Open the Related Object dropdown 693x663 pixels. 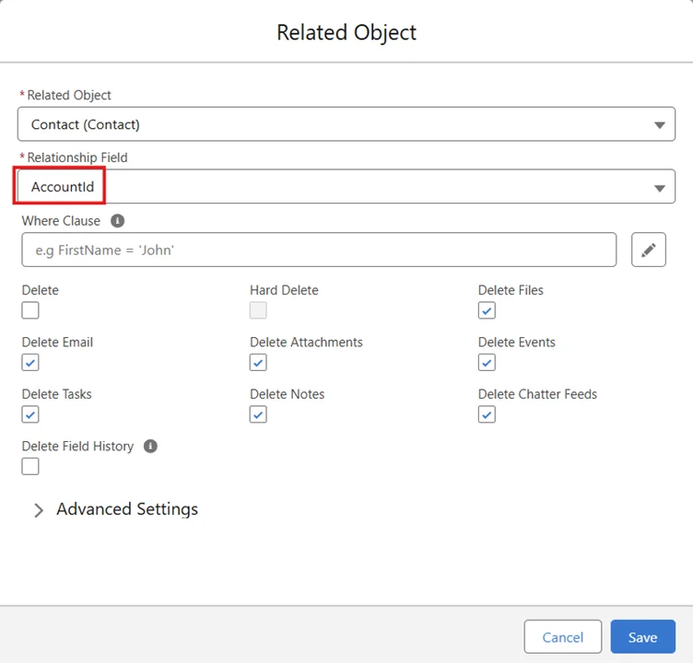(x=346, y=124)
